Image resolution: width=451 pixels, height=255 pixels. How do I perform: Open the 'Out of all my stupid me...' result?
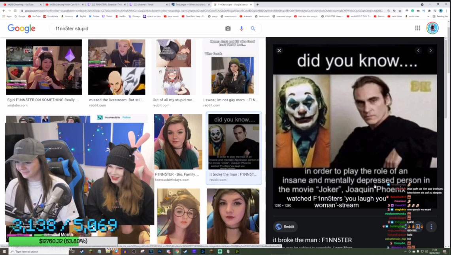point(174,67)
